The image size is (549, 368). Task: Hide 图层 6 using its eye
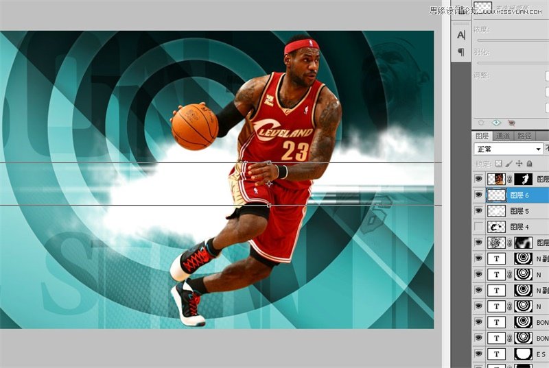[x=478, y=195]
